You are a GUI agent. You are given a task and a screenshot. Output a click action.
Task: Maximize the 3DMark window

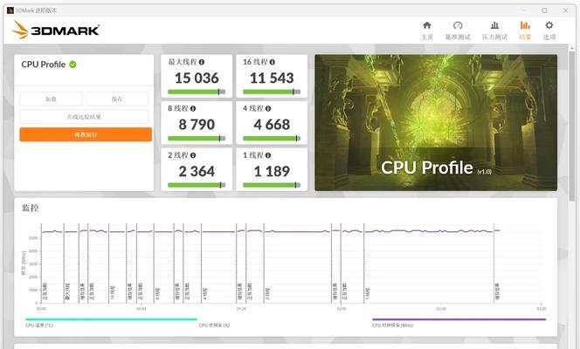(x=544, y=10)
